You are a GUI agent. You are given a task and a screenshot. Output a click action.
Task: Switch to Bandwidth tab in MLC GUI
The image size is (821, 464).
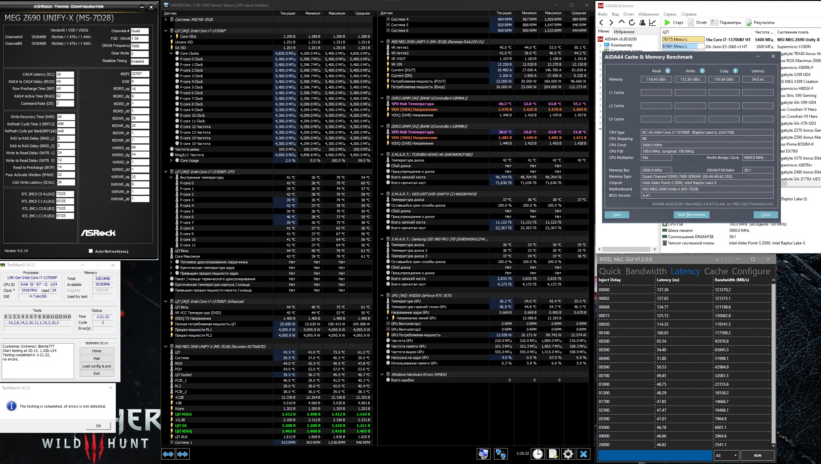tap(646, 271)
